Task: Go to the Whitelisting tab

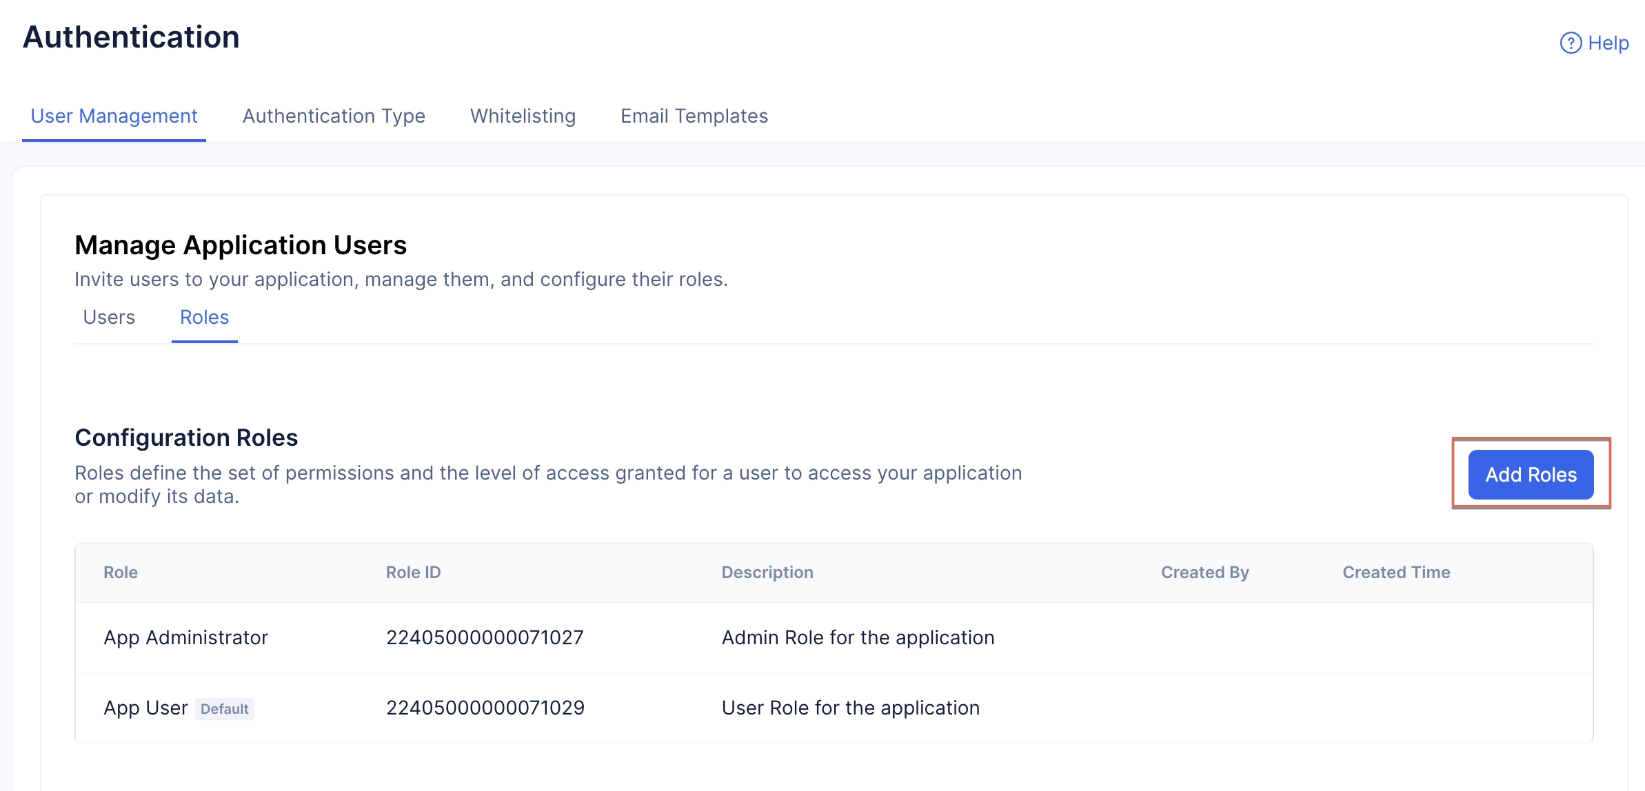Action: [523, 116]
